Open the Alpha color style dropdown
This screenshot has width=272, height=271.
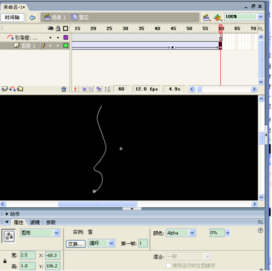192,233
